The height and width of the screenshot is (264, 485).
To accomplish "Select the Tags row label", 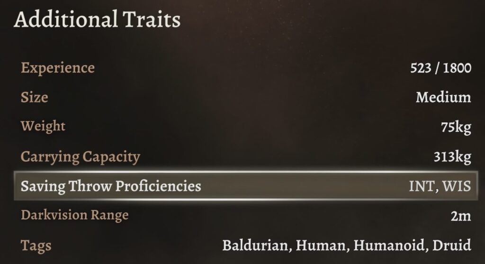I will click(x=36, y=246).
